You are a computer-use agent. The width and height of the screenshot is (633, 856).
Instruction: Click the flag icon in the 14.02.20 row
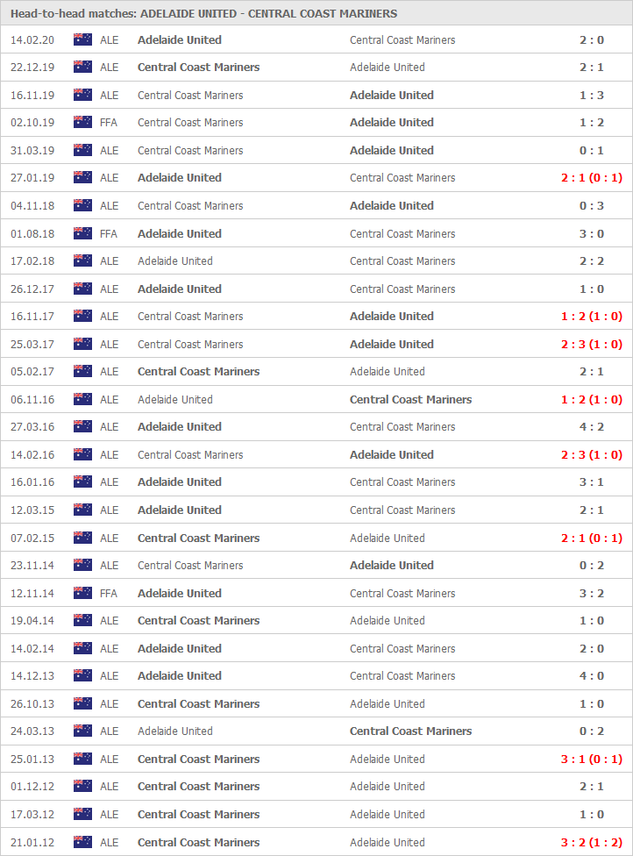point(82,39)
